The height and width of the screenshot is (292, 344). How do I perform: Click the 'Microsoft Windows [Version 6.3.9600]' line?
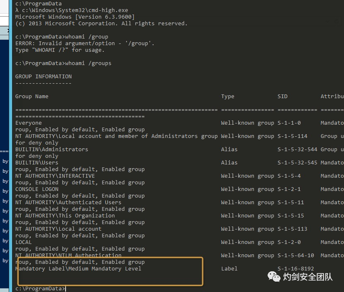(x=75, y=17)
